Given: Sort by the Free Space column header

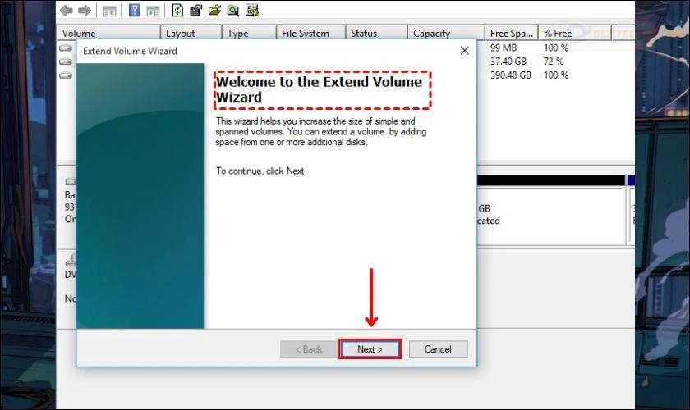Looking at the screenshot, I should tap(512, 33).
